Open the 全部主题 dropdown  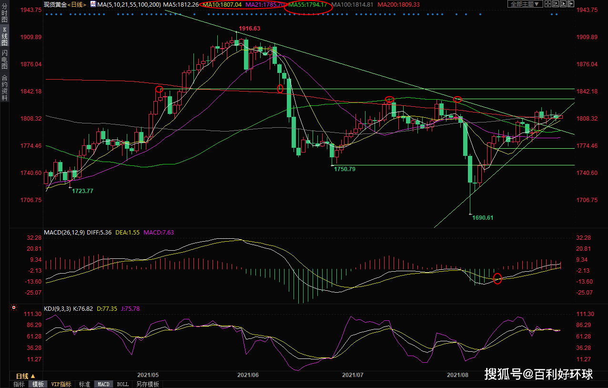525,4
